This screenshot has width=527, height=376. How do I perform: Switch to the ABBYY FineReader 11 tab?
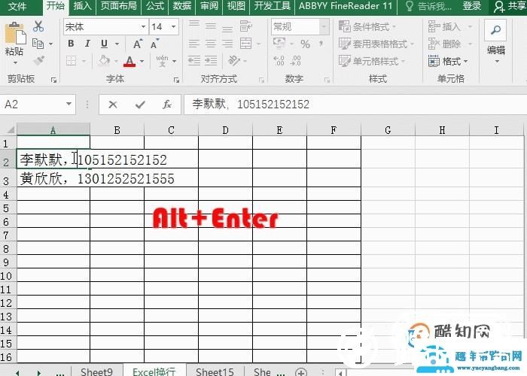click(346, 6)
